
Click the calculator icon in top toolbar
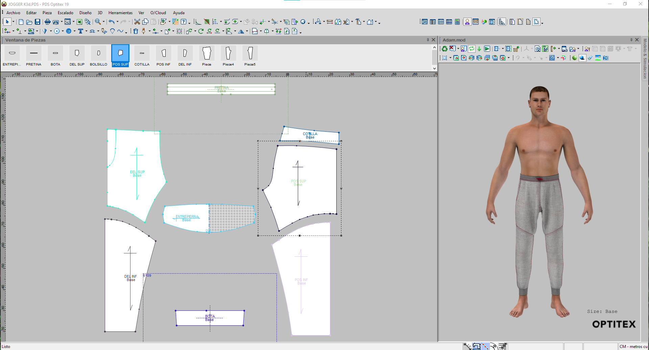(x=457, y=22)
